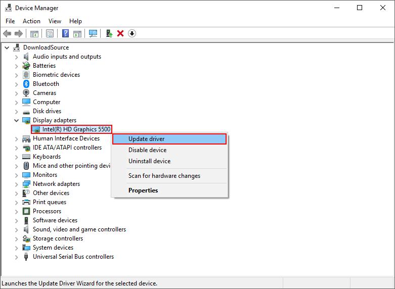Collapse the DownloadSource root node

tap(7, 47)
